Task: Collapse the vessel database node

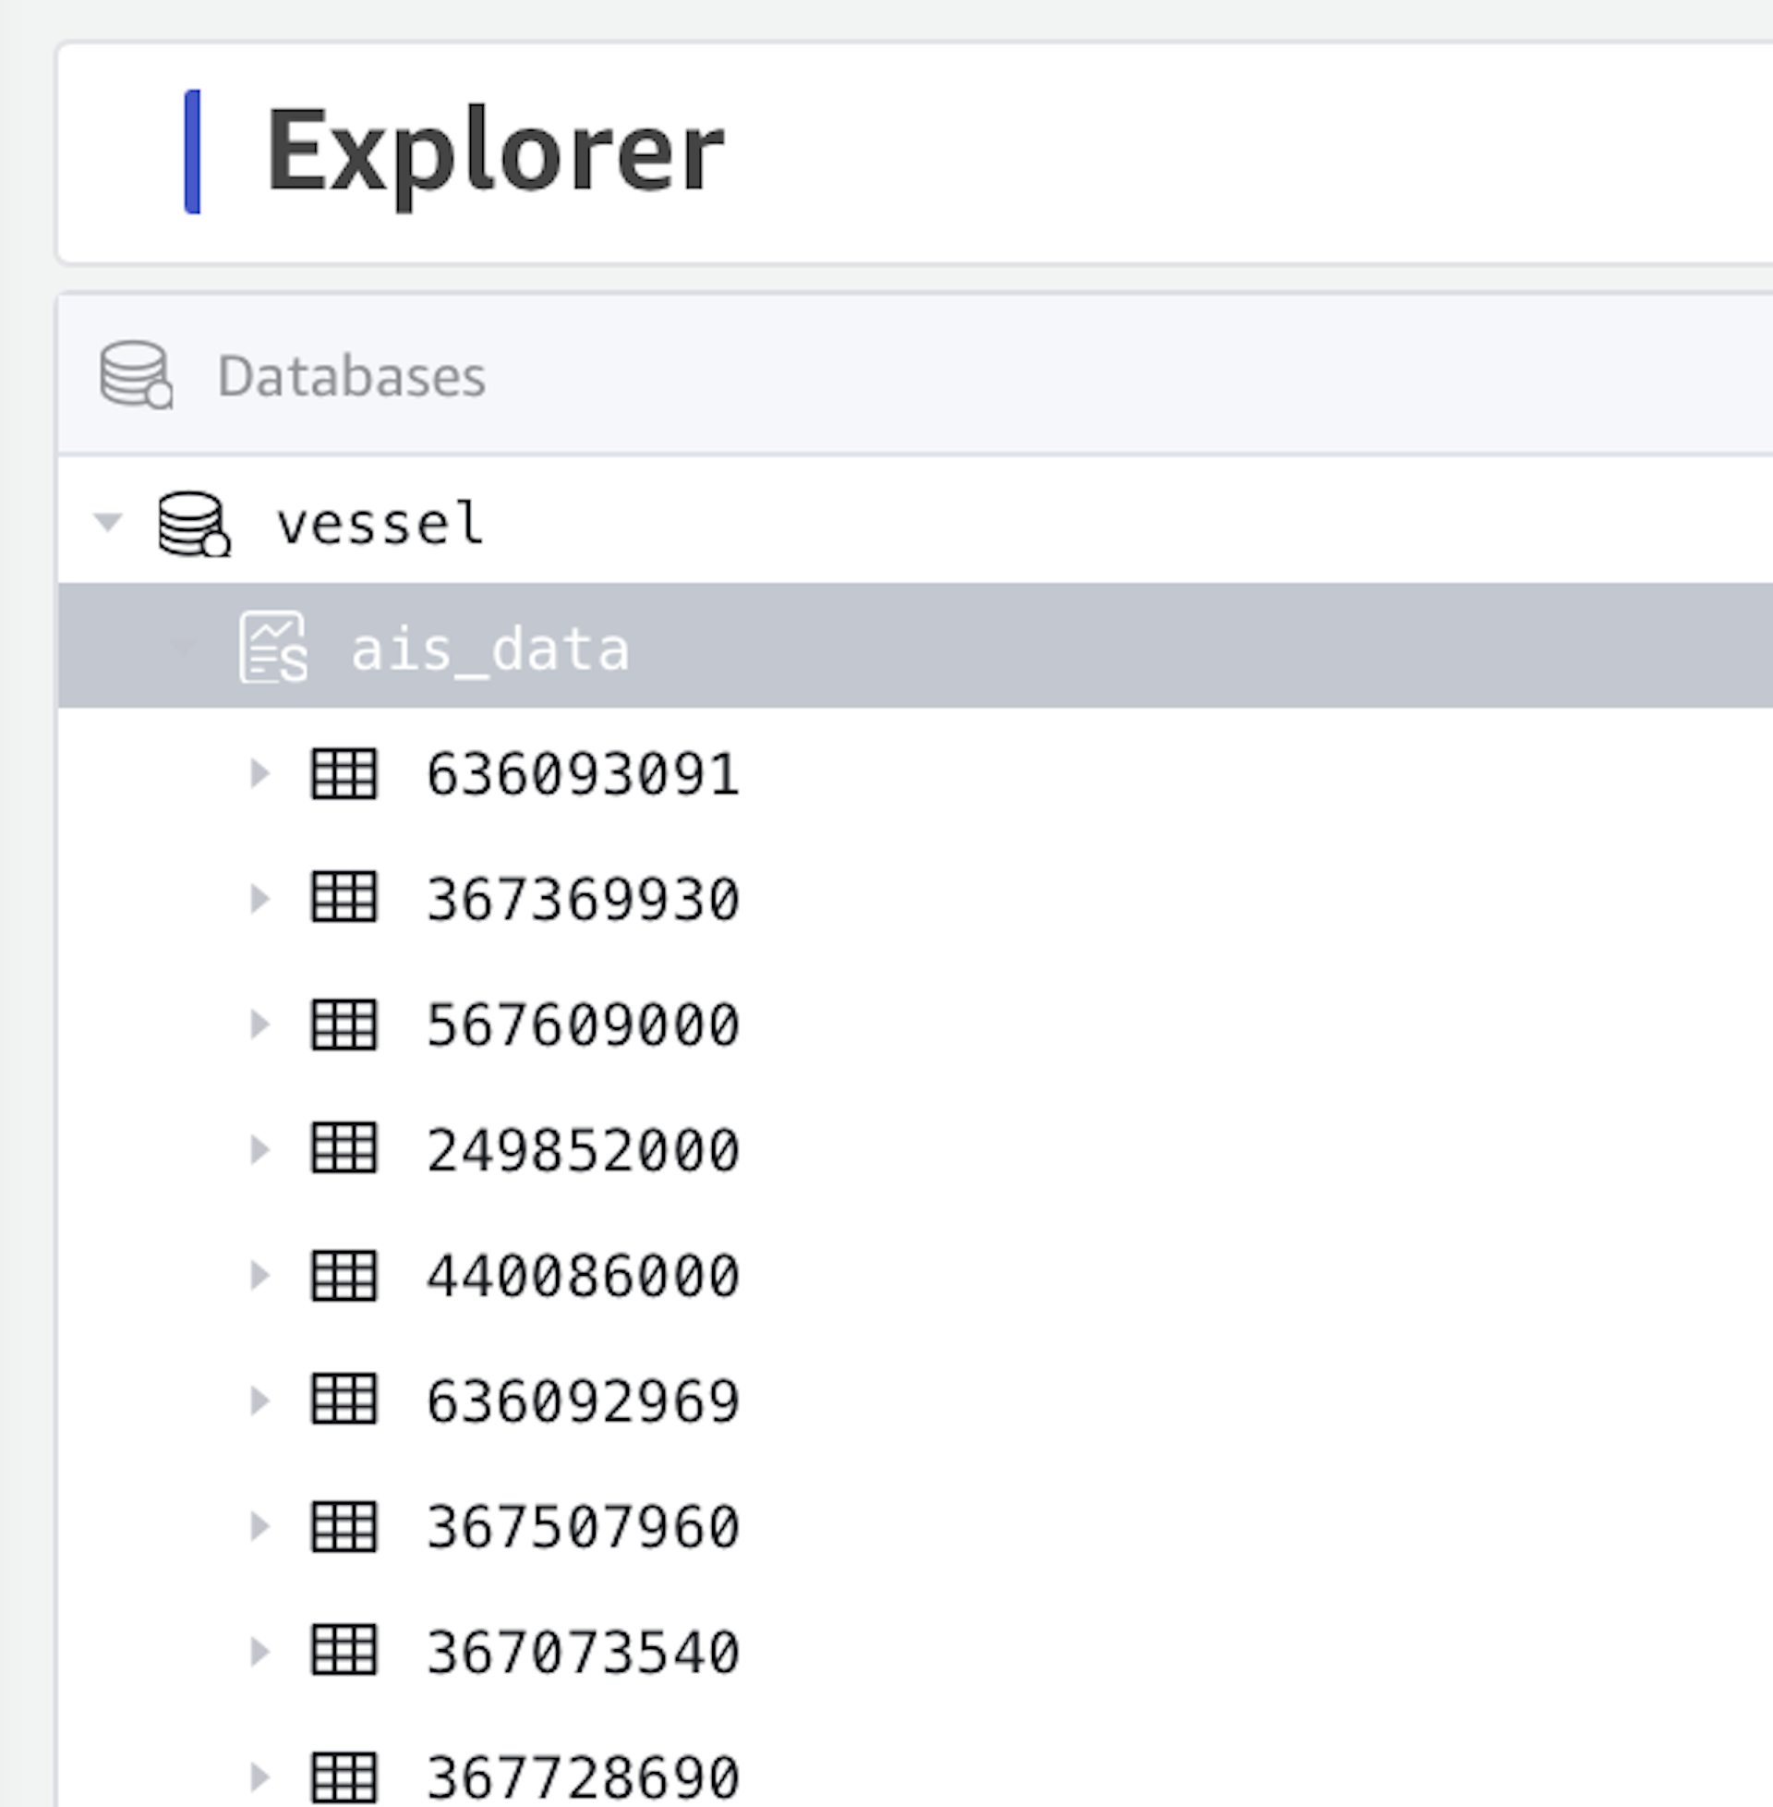Action: [x=108, y=523]
